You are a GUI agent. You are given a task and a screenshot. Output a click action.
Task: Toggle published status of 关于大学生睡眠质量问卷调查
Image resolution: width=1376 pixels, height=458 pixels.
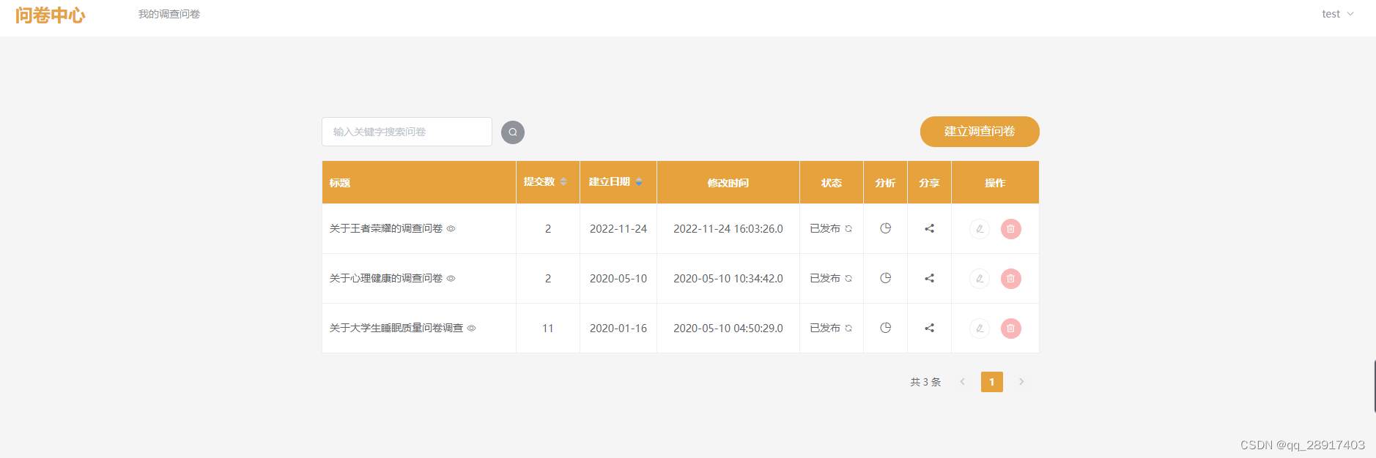click(x=848, y=329)
